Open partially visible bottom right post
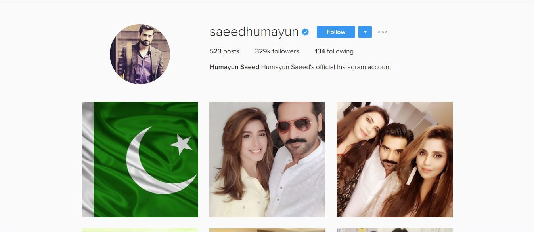The width and height of the screenshot is (534, 232). (x=394, y=230)
